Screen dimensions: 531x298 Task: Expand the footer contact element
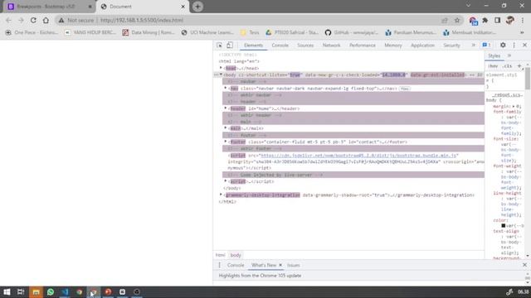(x=226, y=142)
